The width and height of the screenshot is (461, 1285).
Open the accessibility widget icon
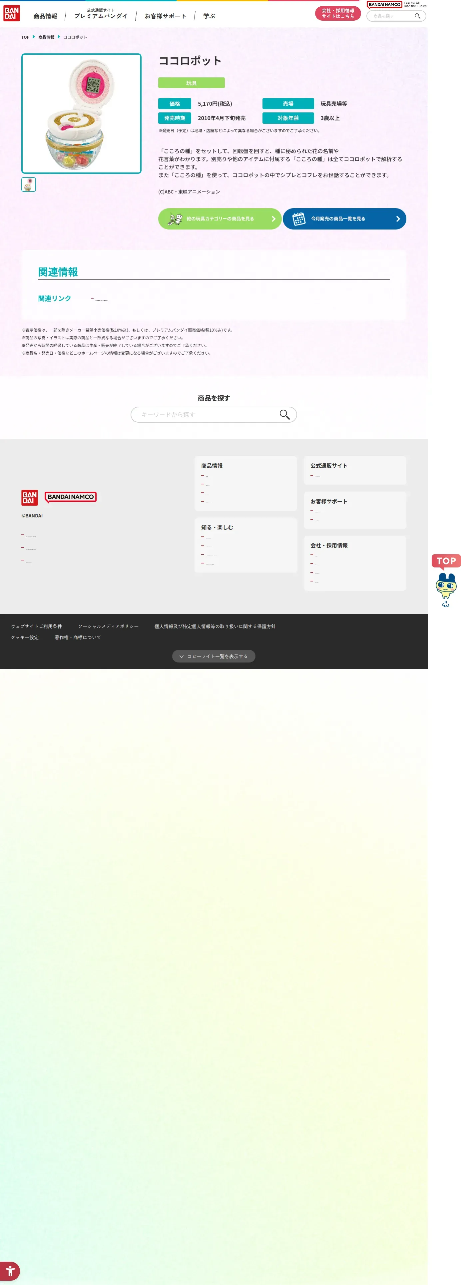pos(10,1271)
